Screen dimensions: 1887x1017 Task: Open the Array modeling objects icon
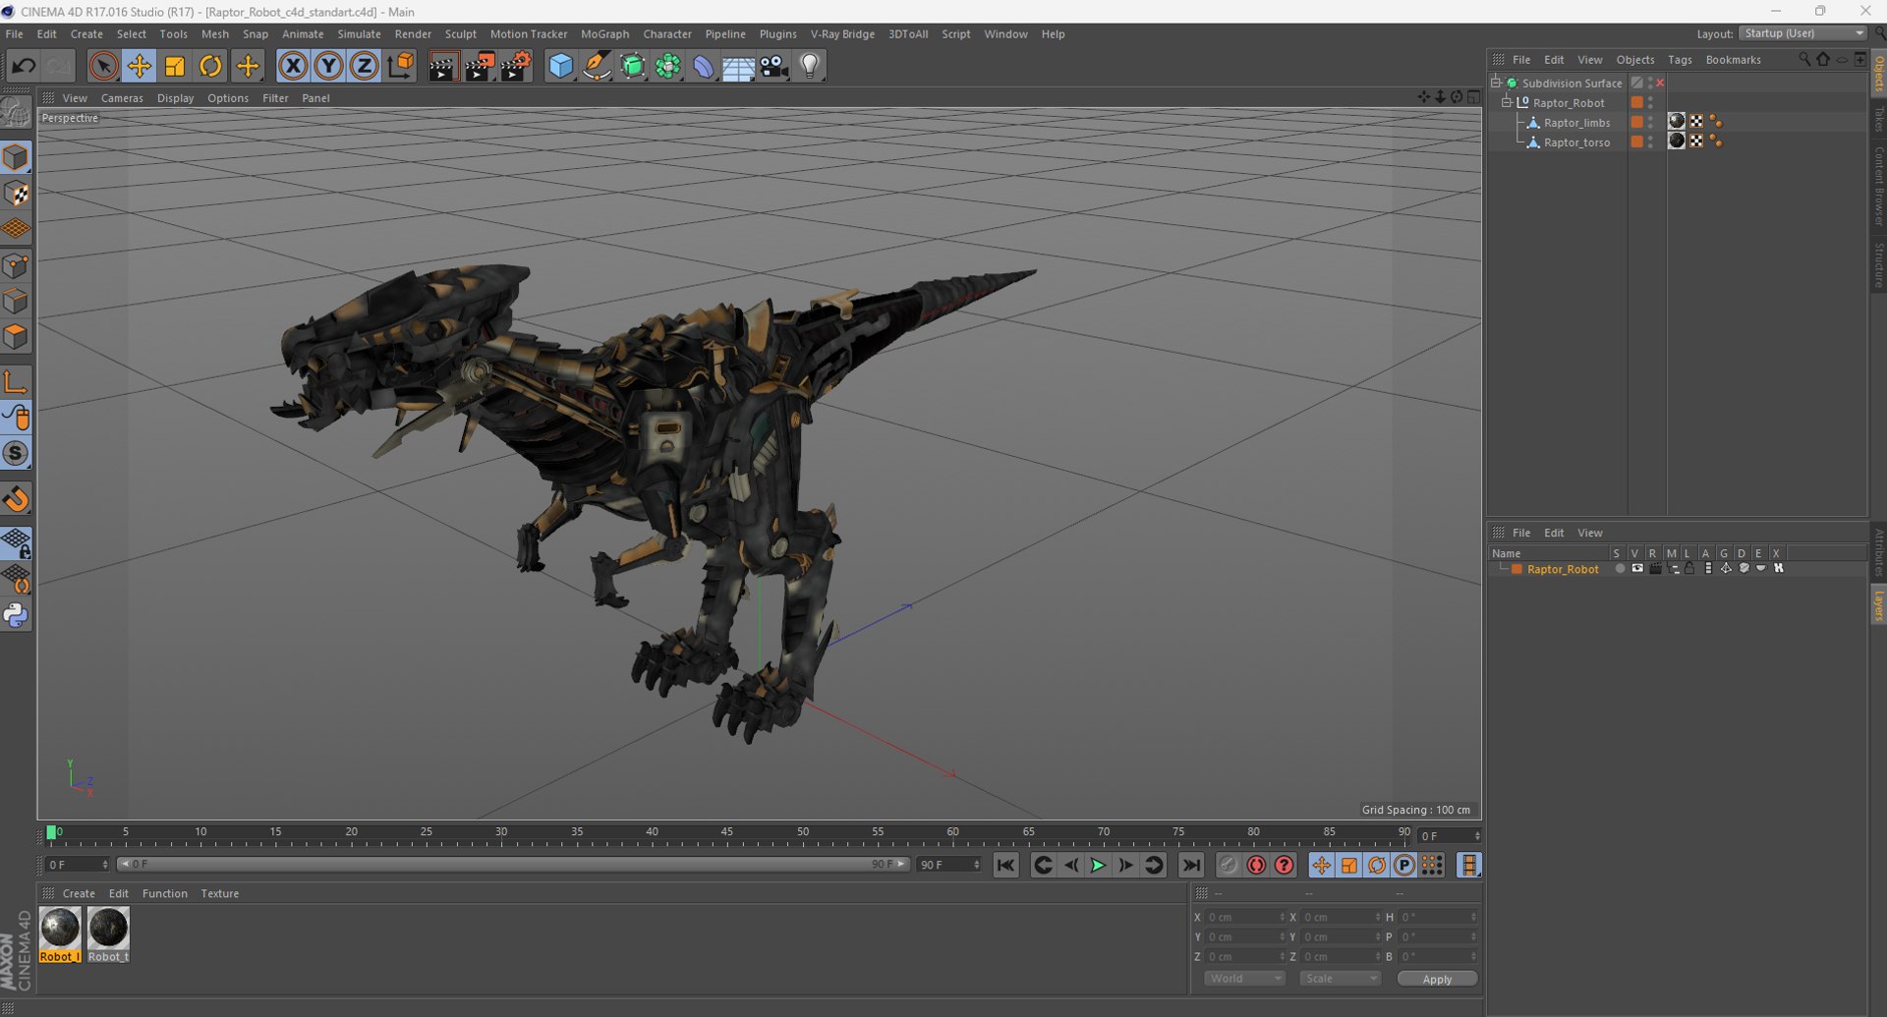tap(668, 66)
